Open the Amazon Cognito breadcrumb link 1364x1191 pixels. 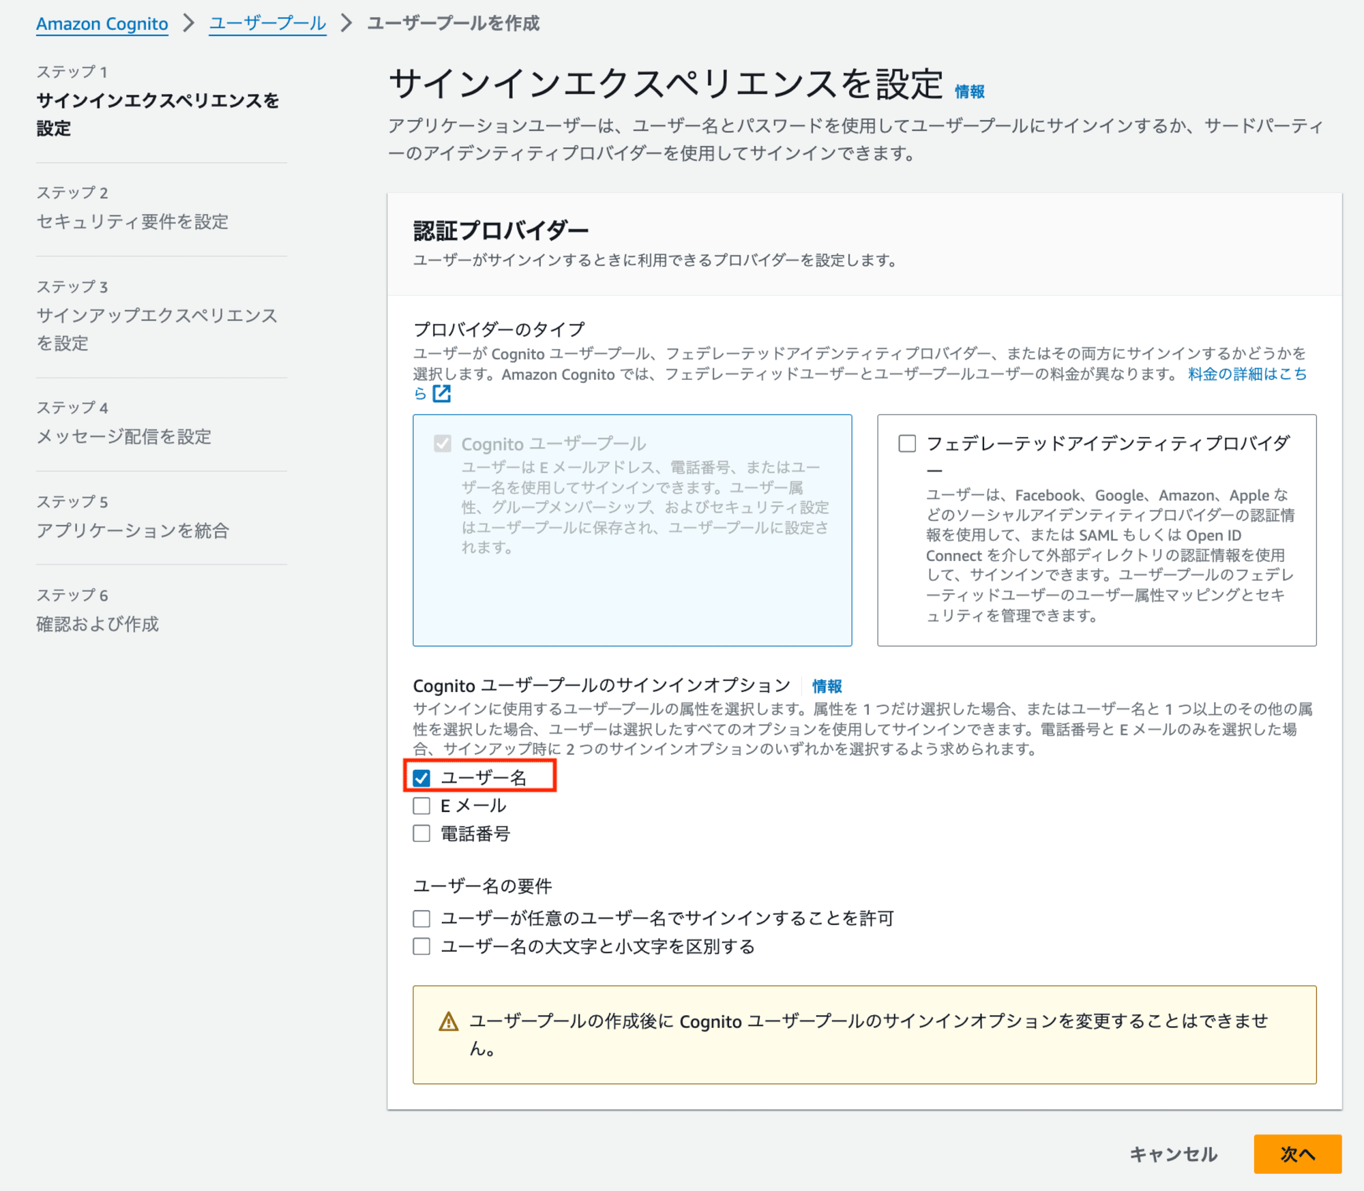pos(102,24)
